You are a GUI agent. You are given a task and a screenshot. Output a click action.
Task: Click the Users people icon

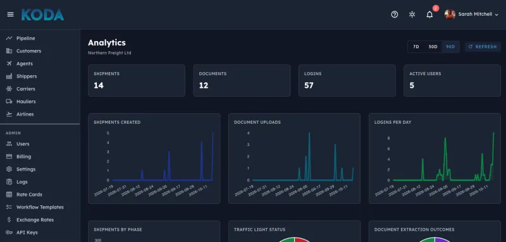(x=9, y=143)
